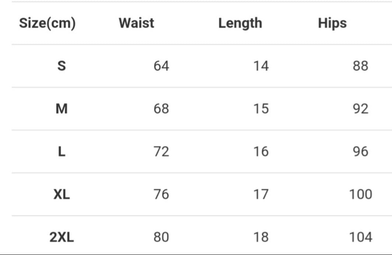Click waist value 76 for size XL
The width and height of the screenshot is (392, 255).
click(161, 194)
